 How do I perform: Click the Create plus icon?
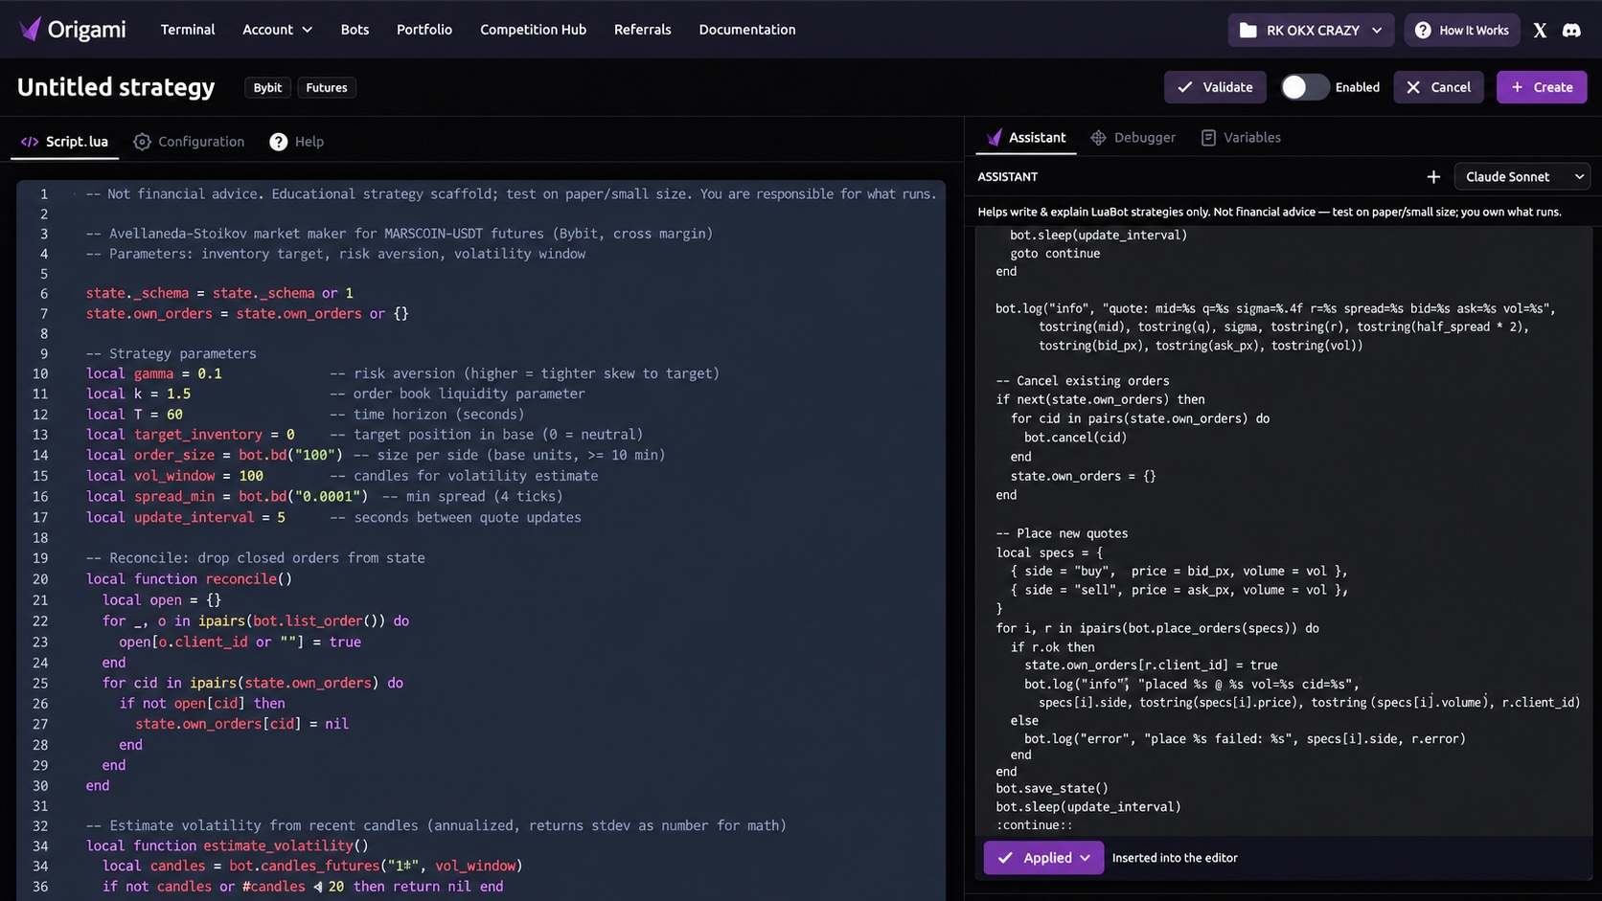pos(1517,87)
